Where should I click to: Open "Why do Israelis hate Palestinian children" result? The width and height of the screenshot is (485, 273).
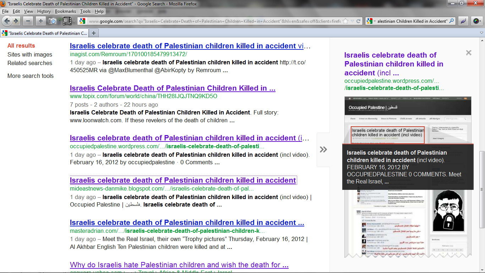[179, 265]
